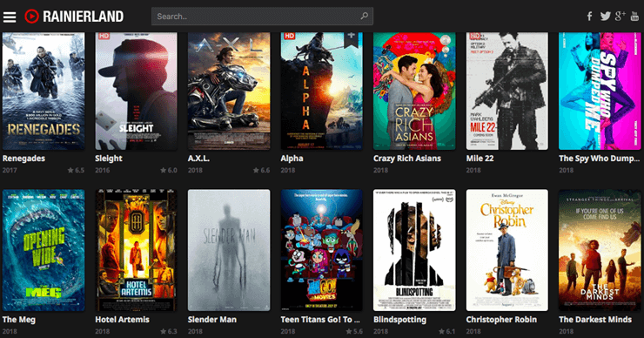The image size is (644, 338).
Task: Click the Hotel Artemis title link
Action: [123, 320]
